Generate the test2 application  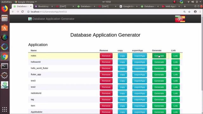point(159,87)
